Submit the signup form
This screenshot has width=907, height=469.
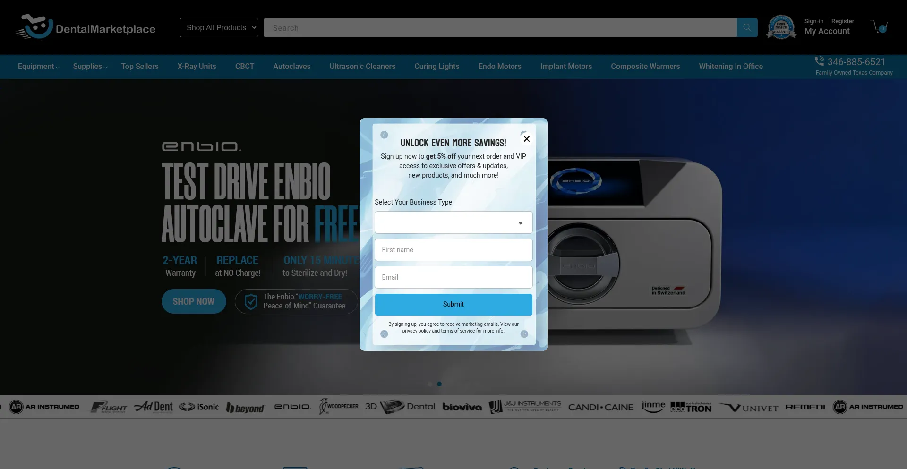tap(453, 305)
